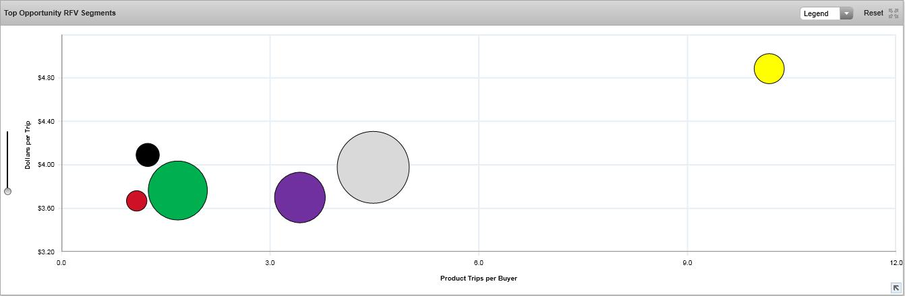Select the green bubble
Viewport: 905px width, 296px height.
pos(177,190)
